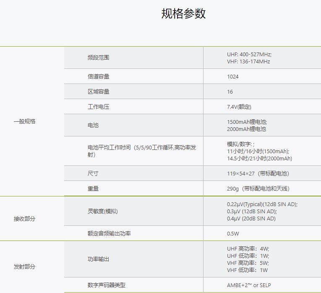Image resolution: width=321 pixels, height=293 pixels.
Task: Select the 7.4V(额定) voltage value
Action: coord(239,107)
